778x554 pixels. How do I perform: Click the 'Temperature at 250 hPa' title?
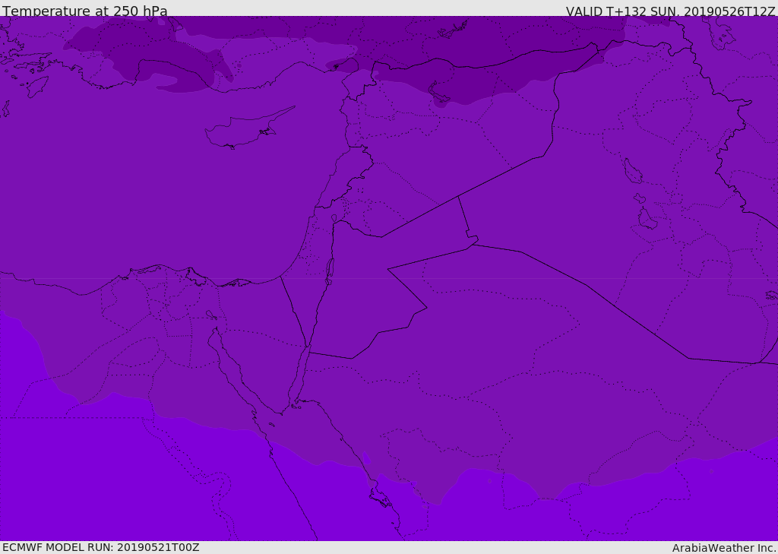[x=85, y=11]
